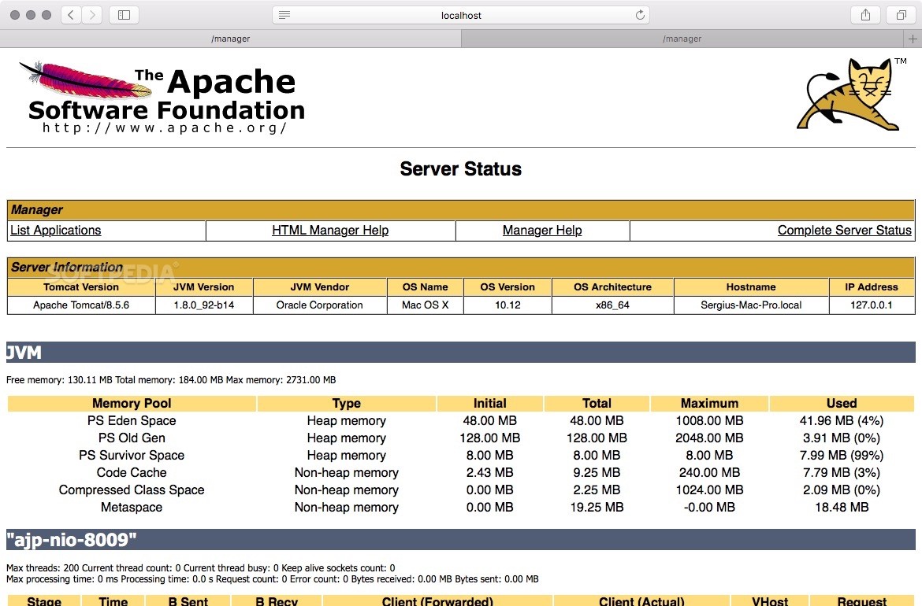This screenshot has width=922, height=606.
Task: Click the JVM section header
Action: pyautogui.click(x=460, y=353)
